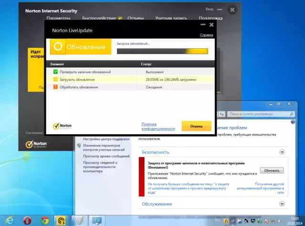Close the Norton Internet Security window

point(232,10)
